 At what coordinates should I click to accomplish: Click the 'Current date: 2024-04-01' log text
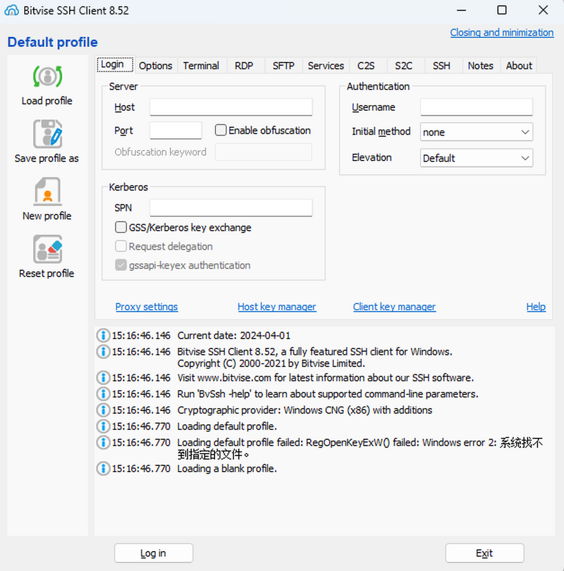coord(234,336)
